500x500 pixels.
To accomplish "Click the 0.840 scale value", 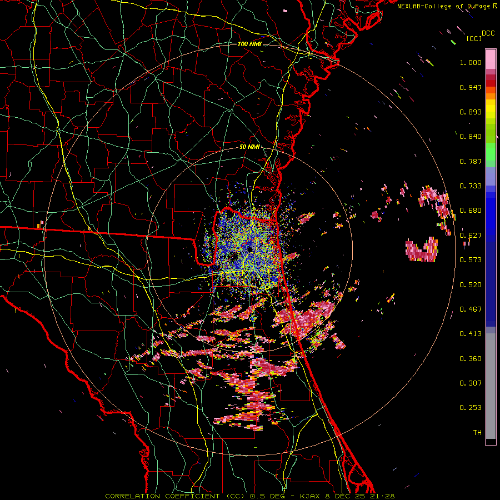I will pyautogui.click(x=471, y=137).
